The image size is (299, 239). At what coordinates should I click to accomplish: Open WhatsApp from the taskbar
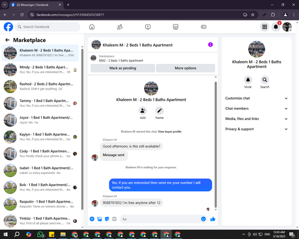pyautogui.click(x=40, y=234)
